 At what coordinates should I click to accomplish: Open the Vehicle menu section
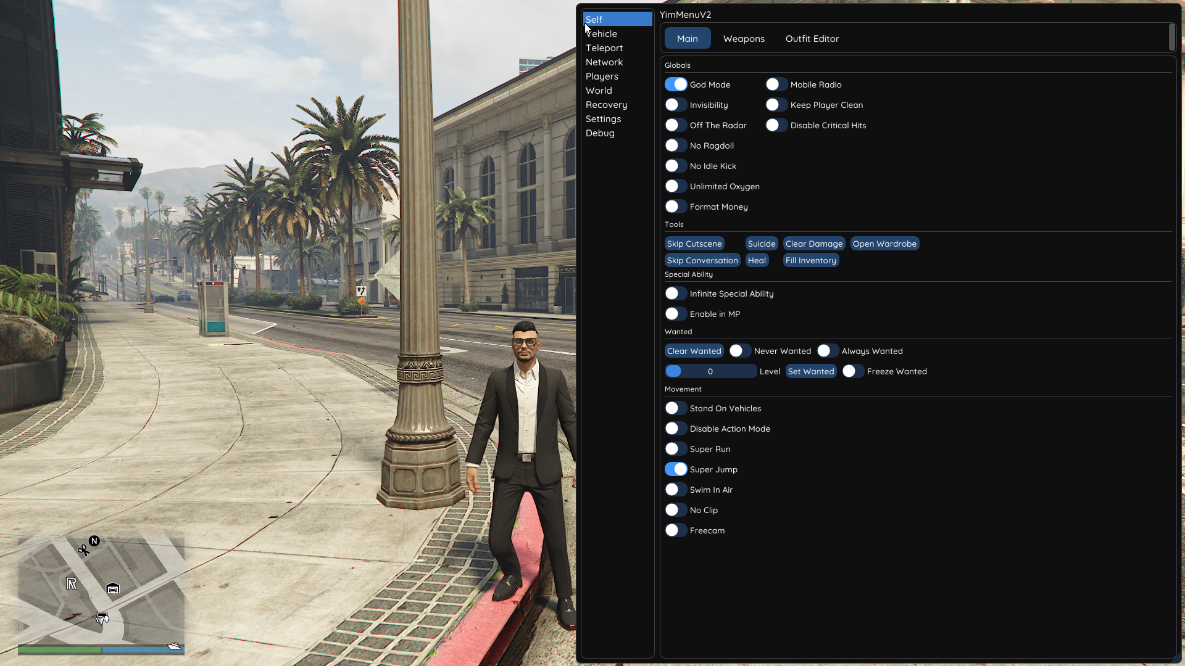click(x=602, y=34)
